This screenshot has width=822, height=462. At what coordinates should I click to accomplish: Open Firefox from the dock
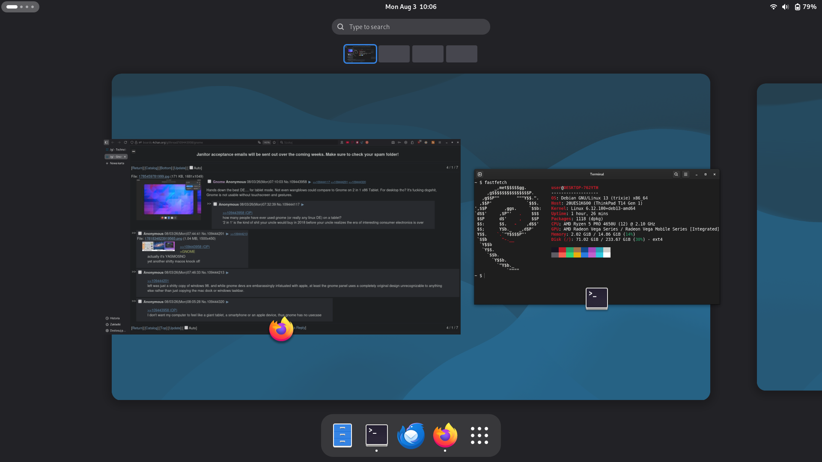tap(445, 435)
